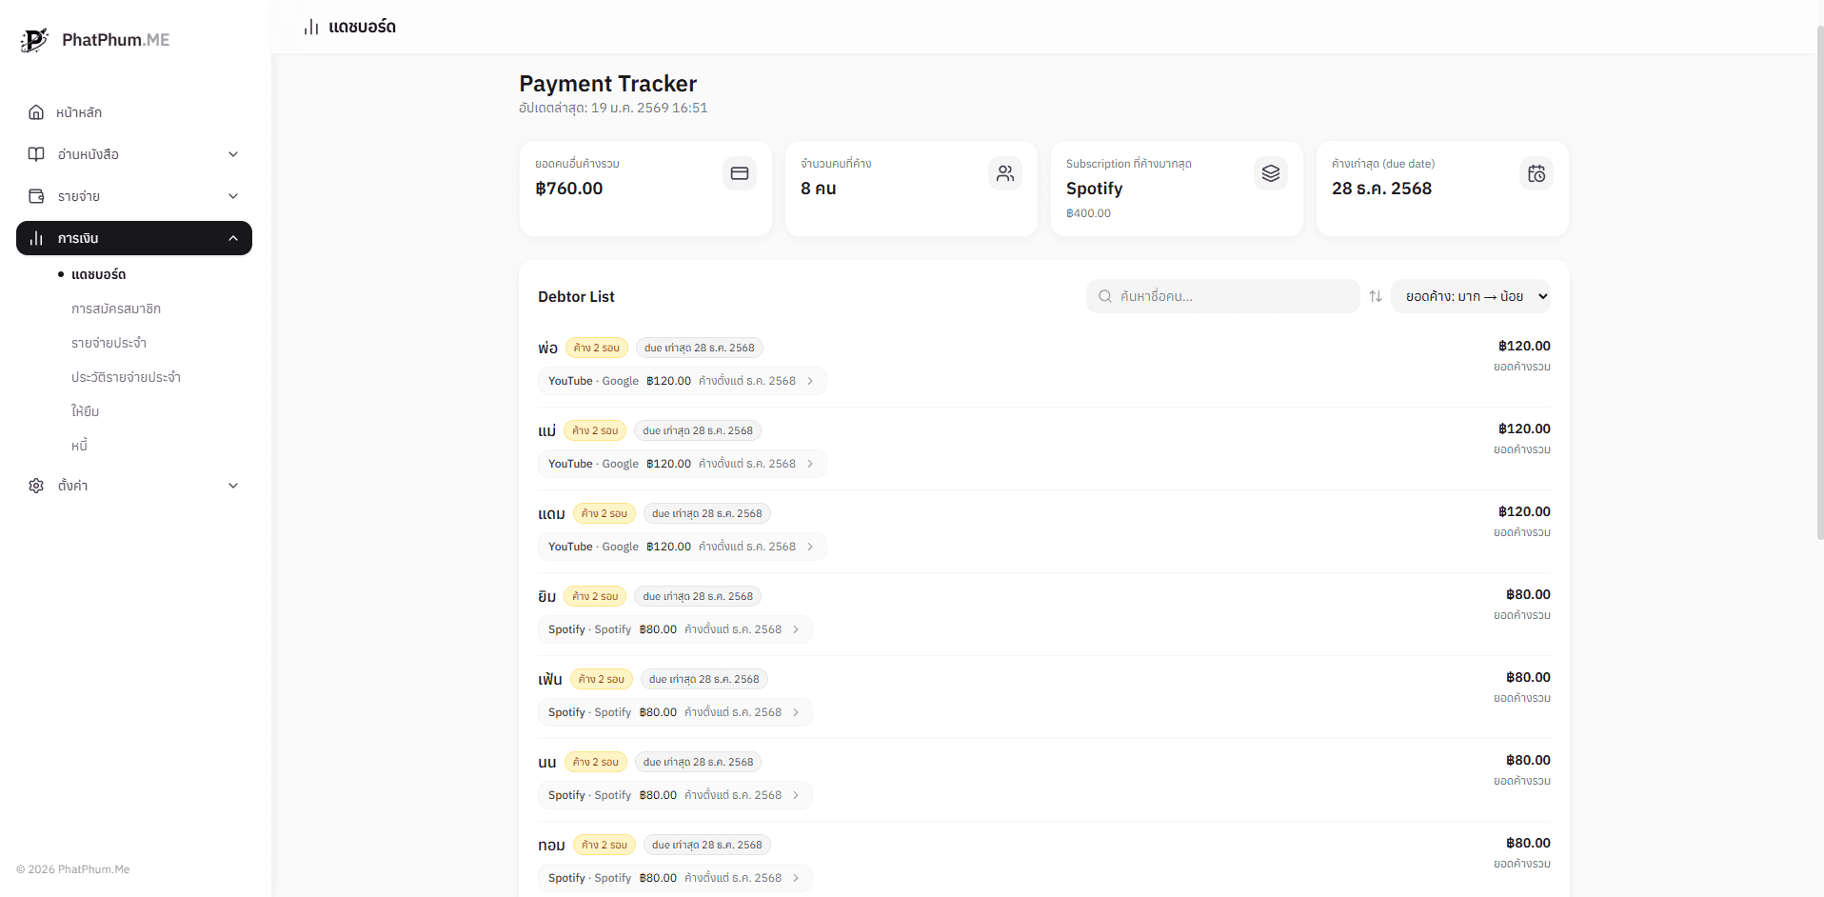The image size is (1824, 897).
Task: Toggle sort direction arrows icon
Action: 1376,296
